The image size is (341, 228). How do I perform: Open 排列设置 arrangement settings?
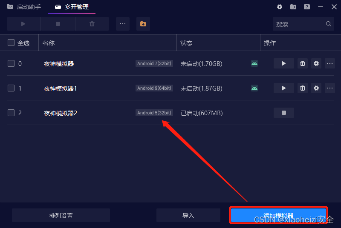(x=61, y=215)
